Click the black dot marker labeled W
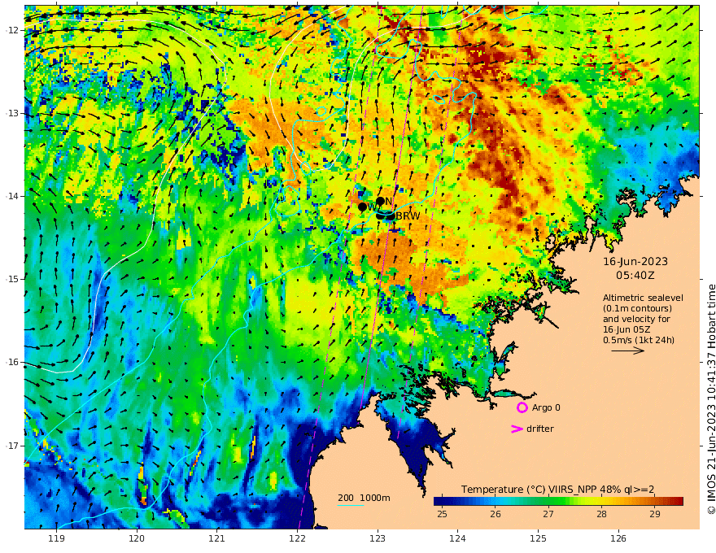 click(x=363, y=207)
